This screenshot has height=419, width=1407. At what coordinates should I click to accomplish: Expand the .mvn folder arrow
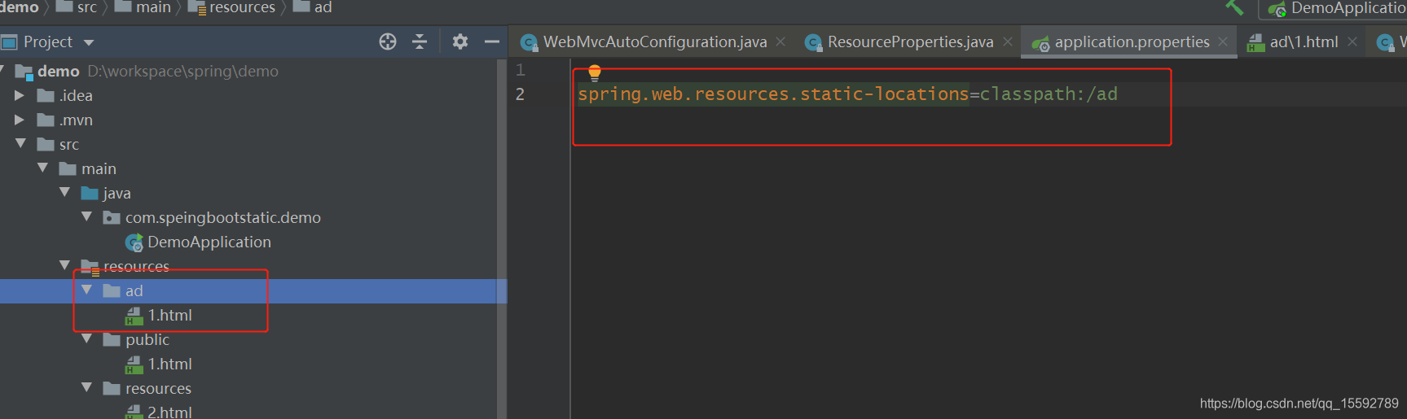20,120
